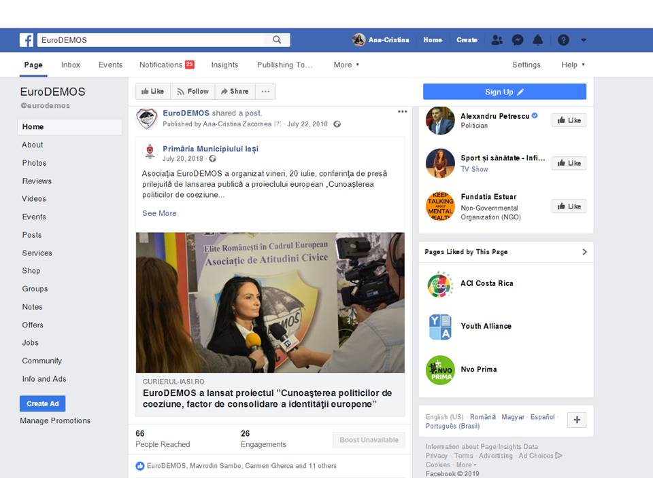Click the Primăria Municipiului Iași avatar
This screenshot has width=653, height=489.
coord(150,151)
